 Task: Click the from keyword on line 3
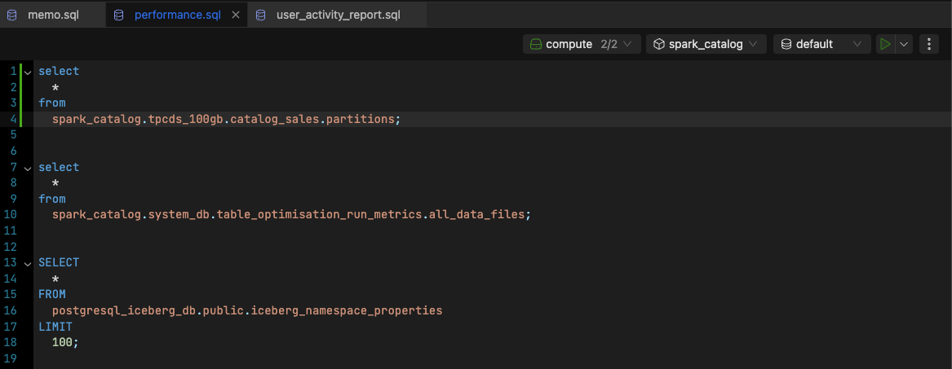[52, 103]
